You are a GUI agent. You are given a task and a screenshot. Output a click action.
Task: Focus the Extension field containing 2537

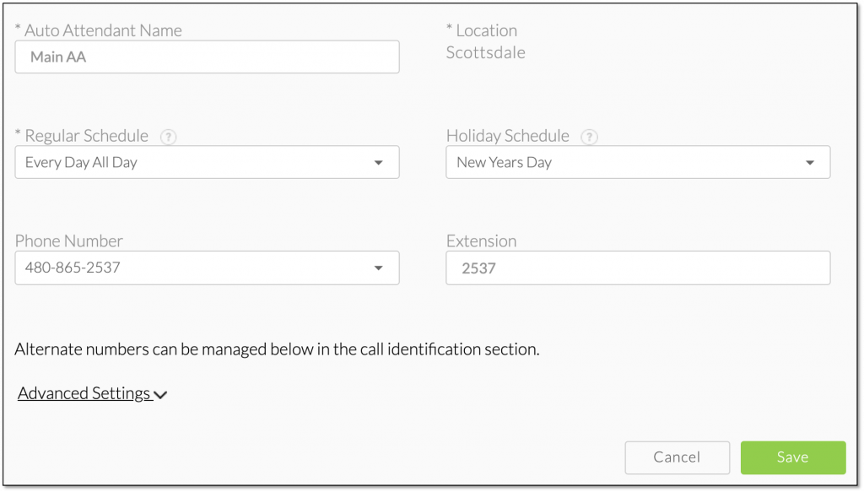(x=638, y=268)
